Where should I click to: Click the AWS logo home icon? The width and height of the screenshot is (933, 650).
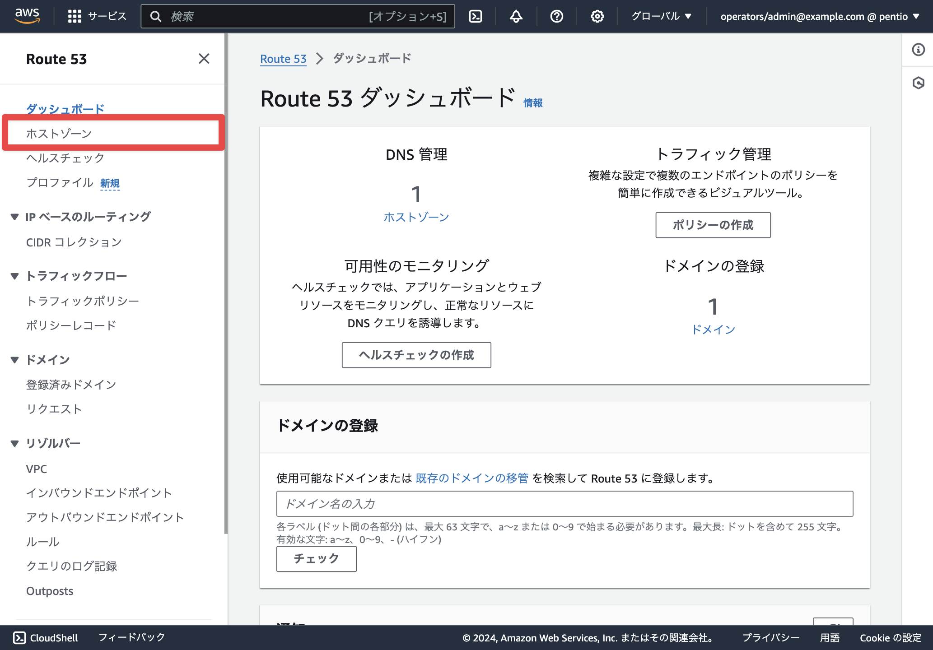point(27,16)
